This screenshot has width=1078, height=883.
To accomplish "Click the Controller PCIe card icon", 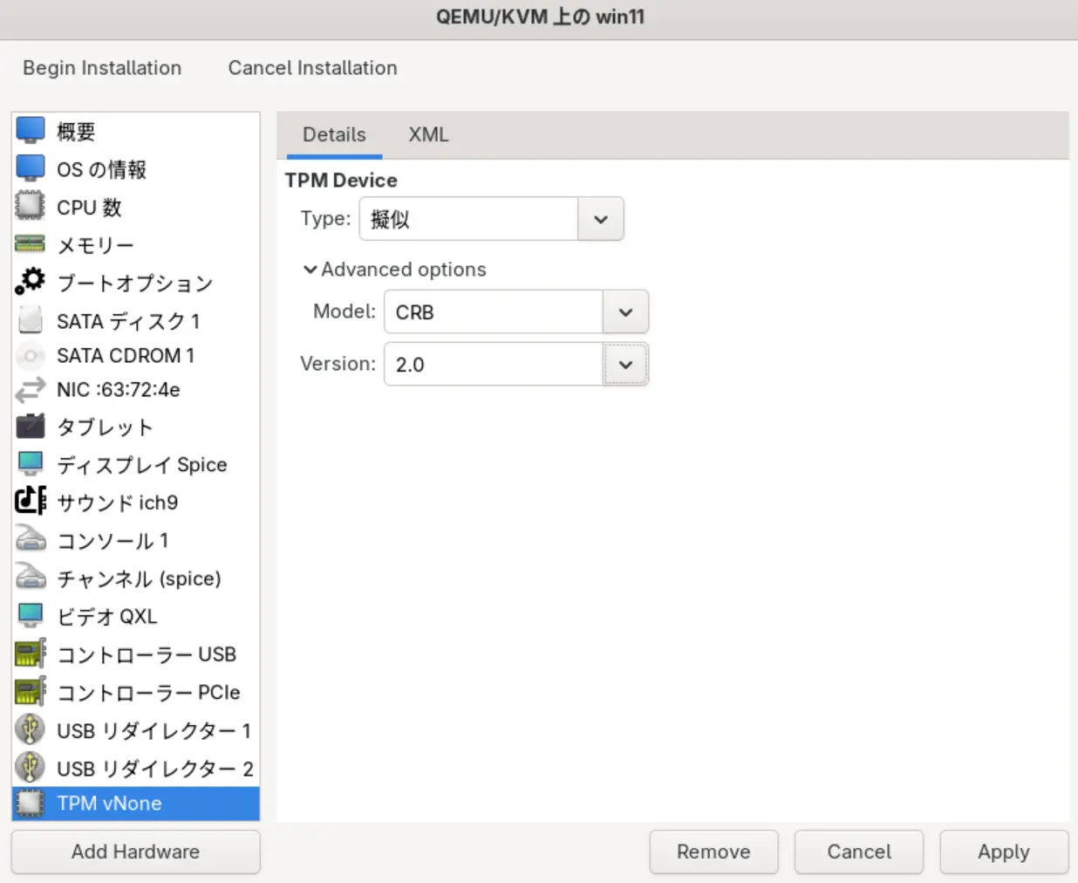I will point(30,692).
